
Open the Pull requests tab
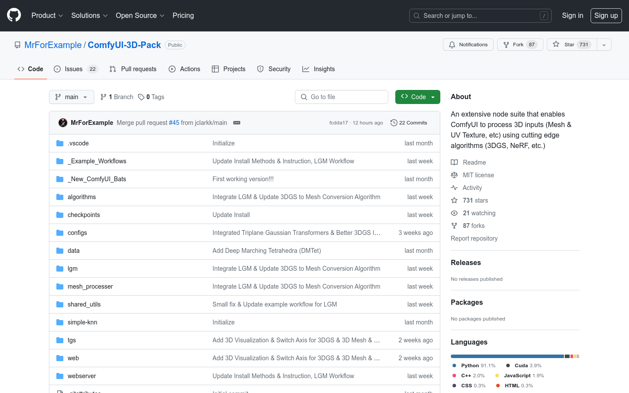point(133,69)
